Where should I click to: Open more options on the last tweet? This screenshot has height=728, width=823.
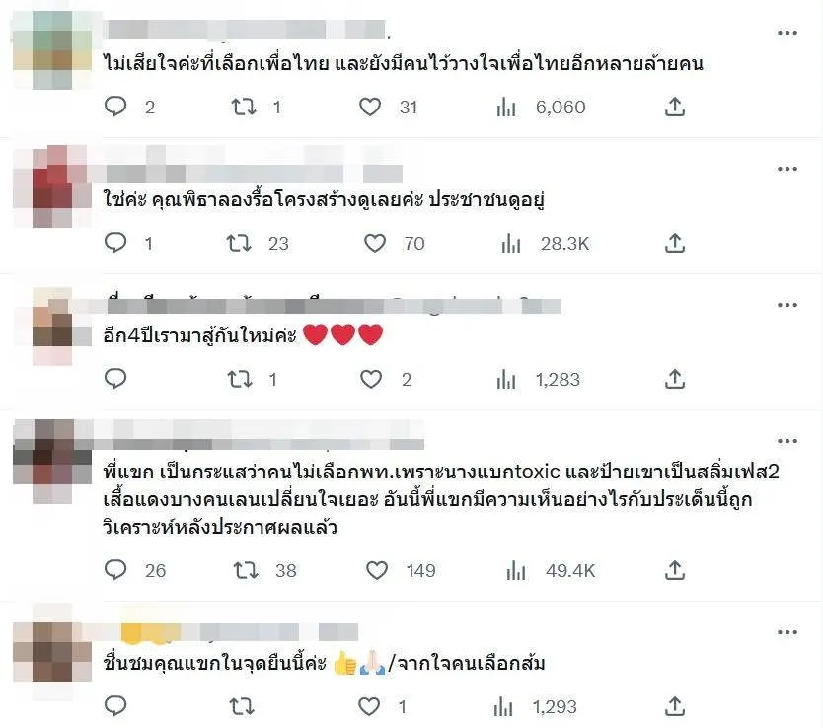coord(787,632)
